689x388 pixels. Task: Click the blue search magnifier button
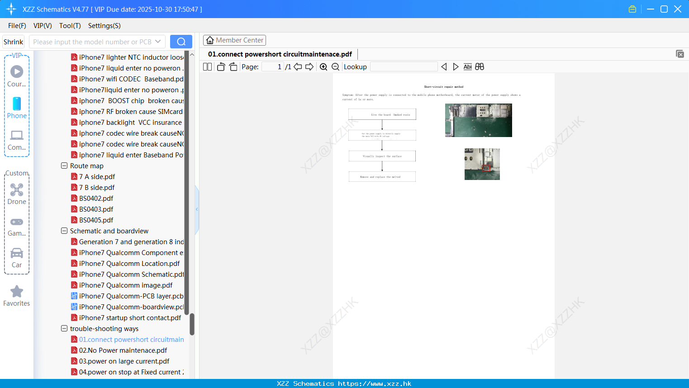pos(181,42)
